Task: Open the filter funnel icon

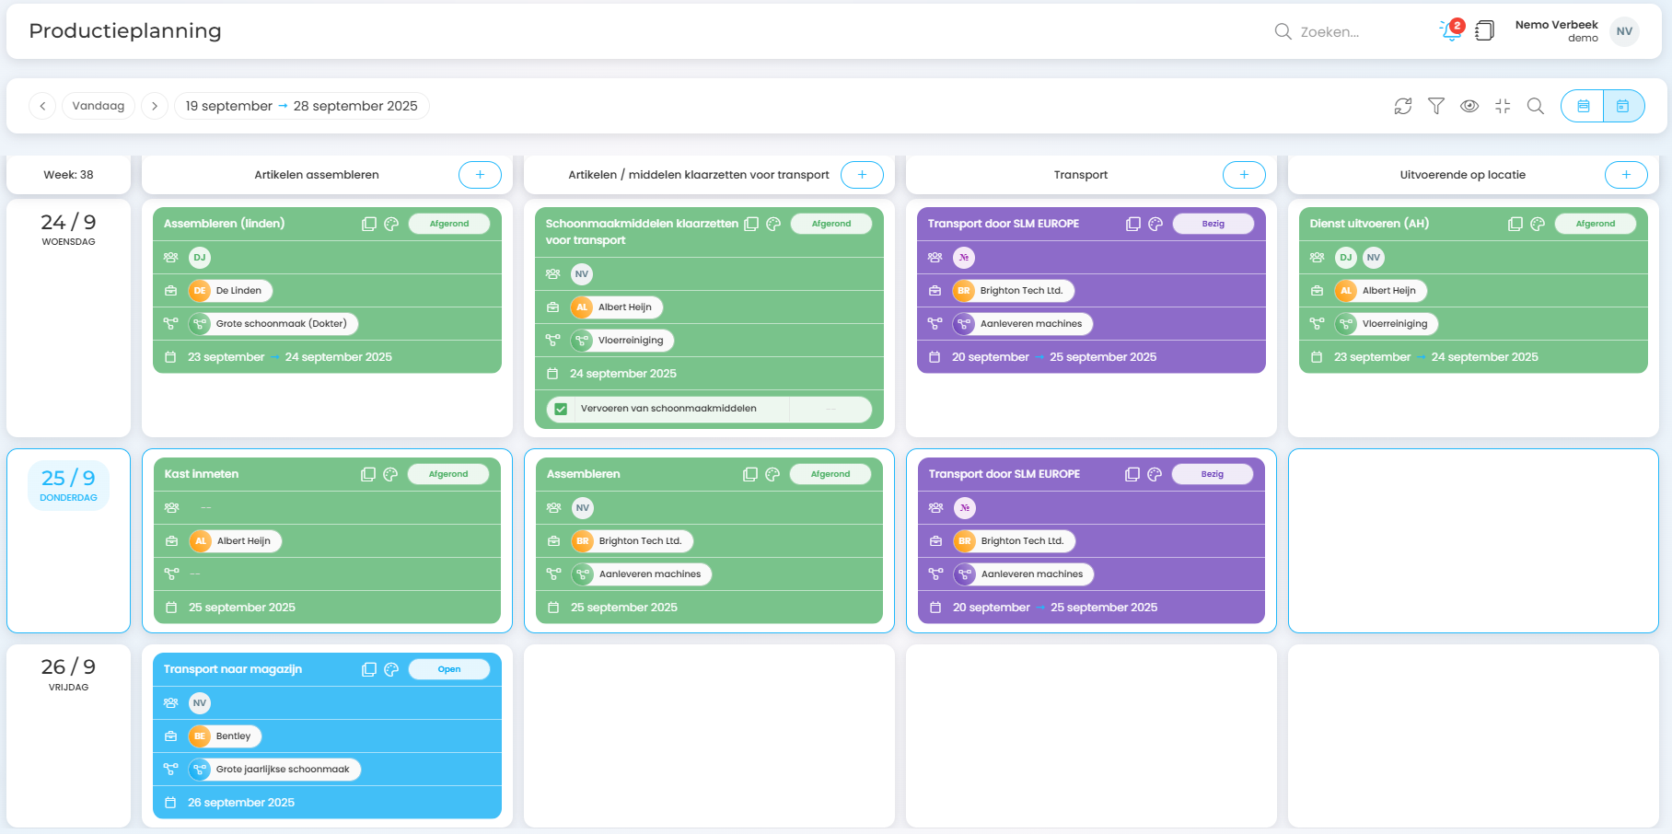Action: (x=1435, y=106)
